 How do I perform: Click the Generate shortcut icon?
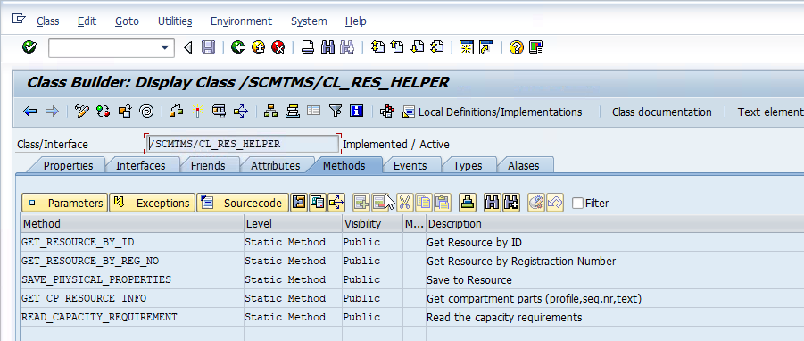coord(486,47)
